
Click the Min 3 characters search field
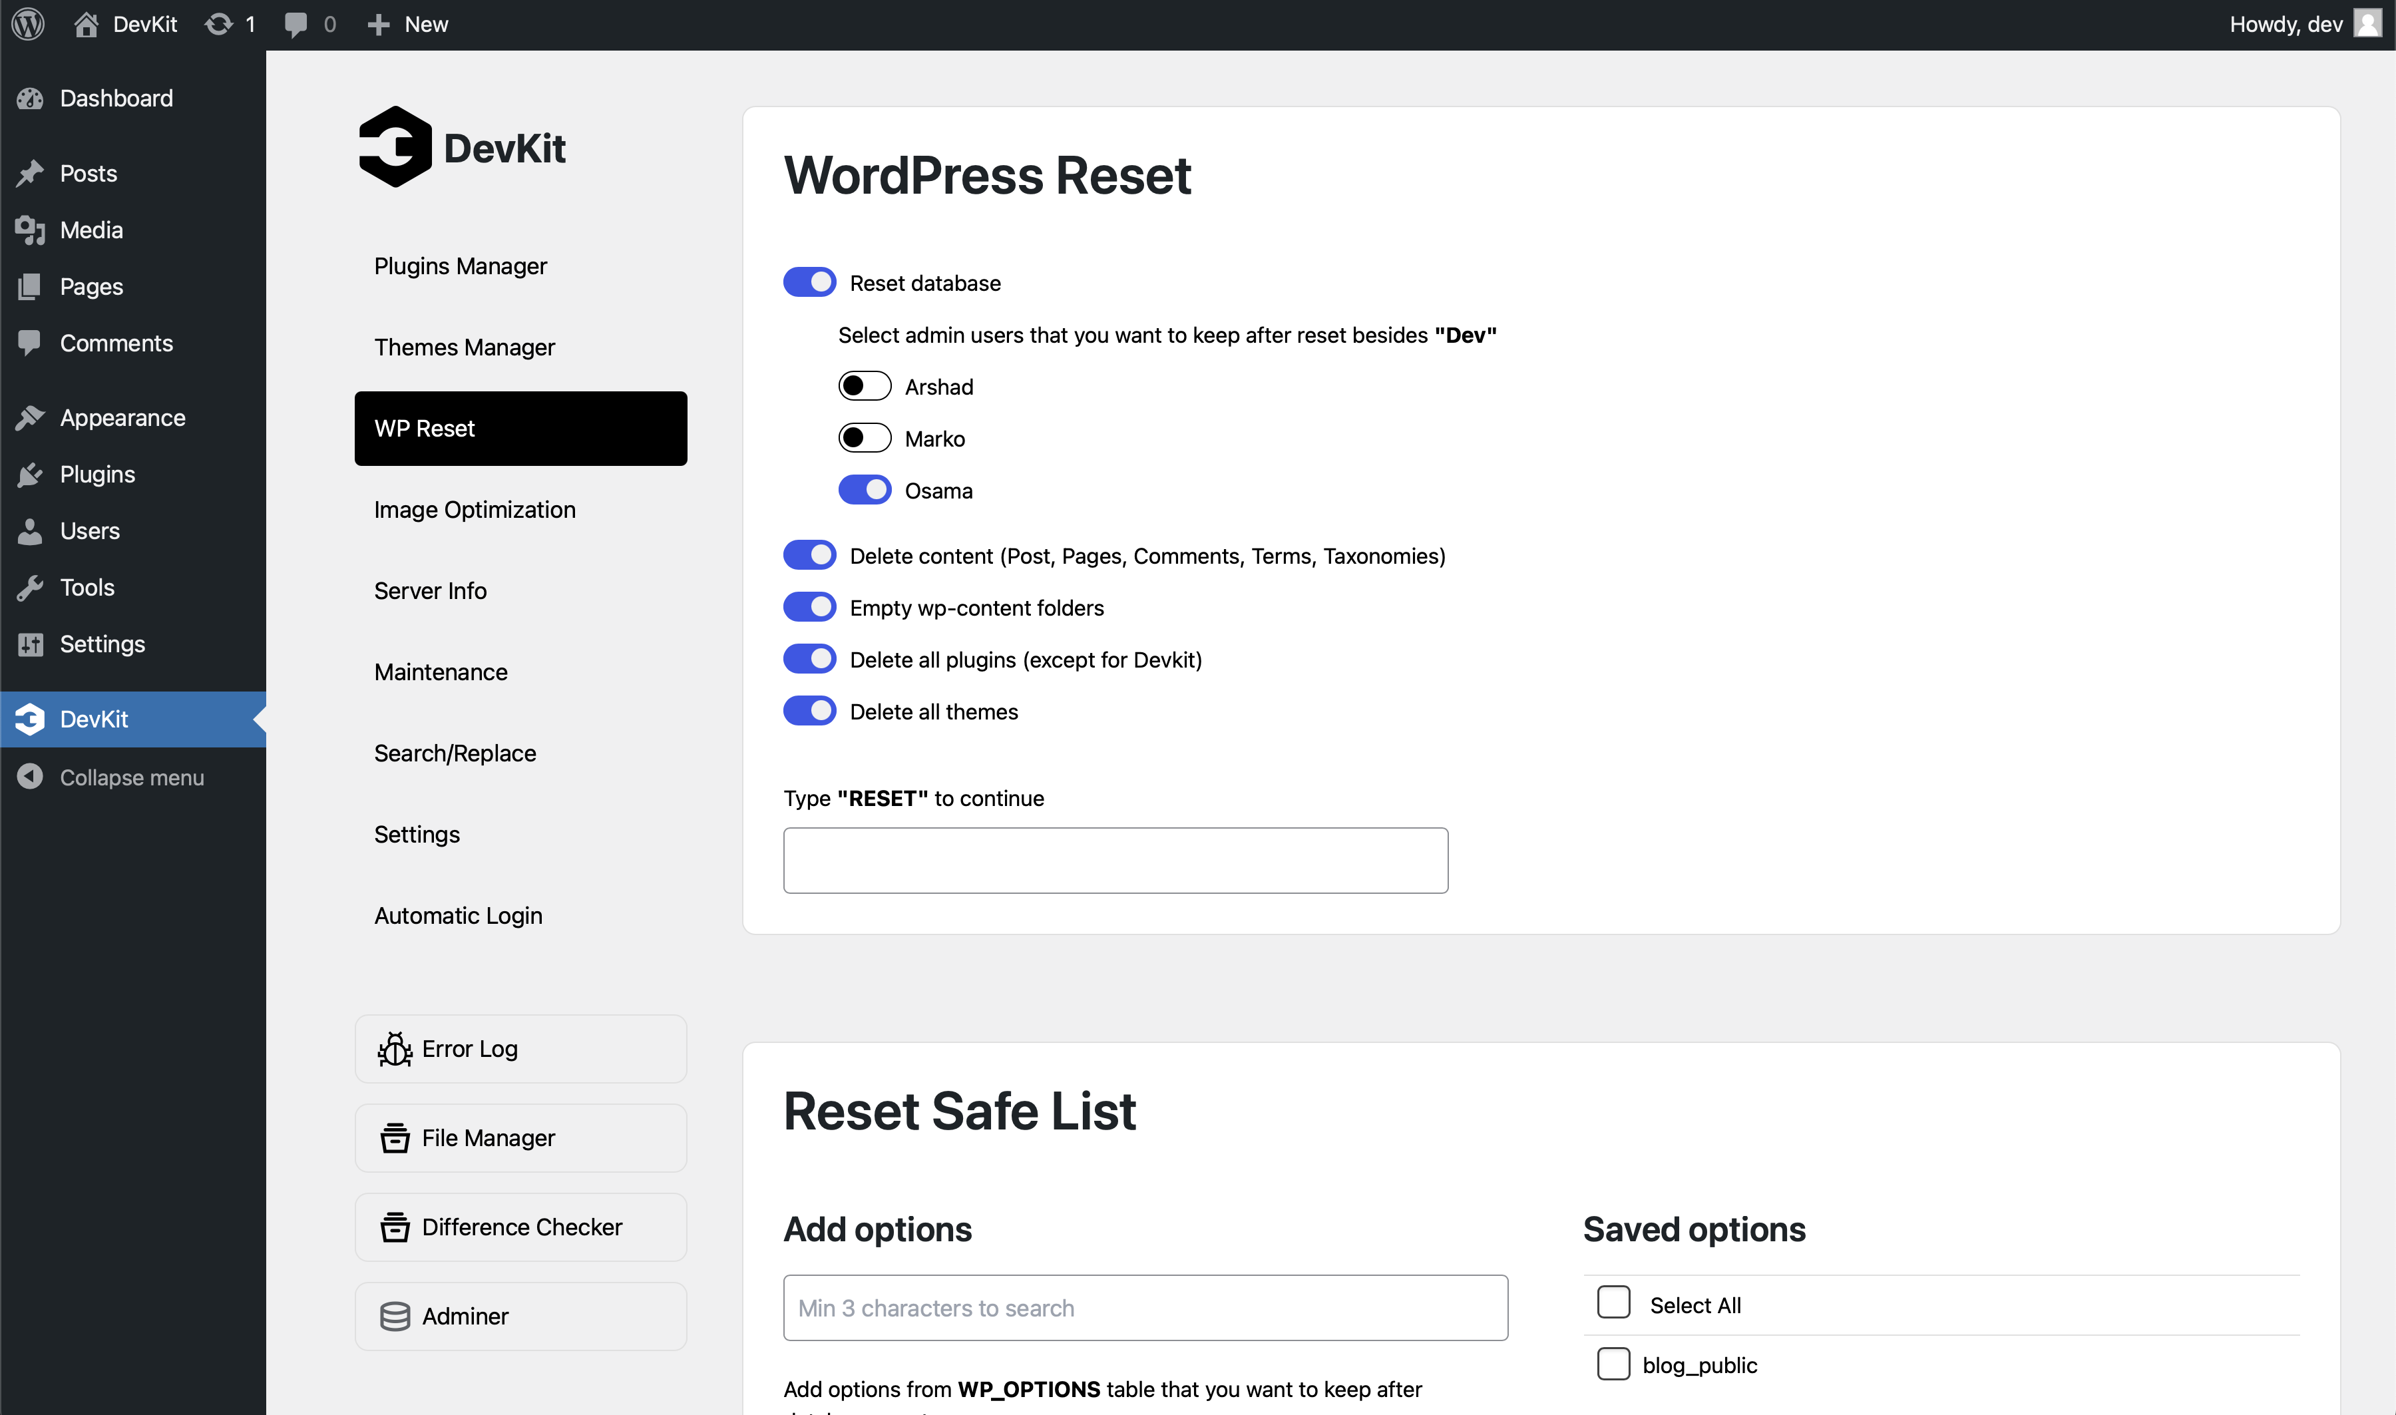pos(1145,1307)
